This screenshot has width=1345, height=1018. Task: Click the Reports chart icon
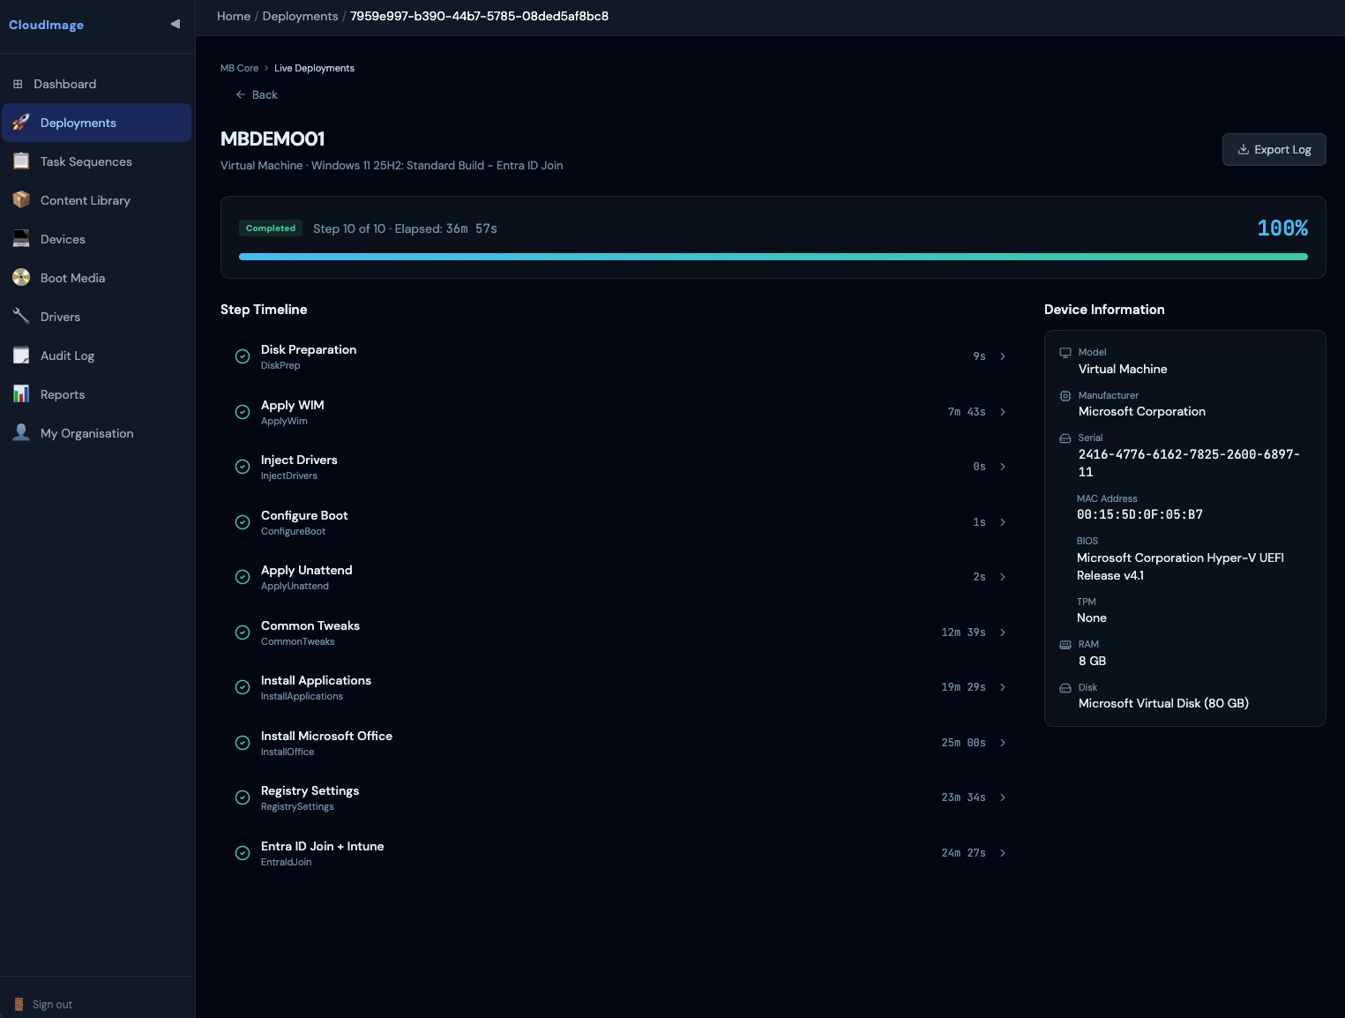click(21, 394)
